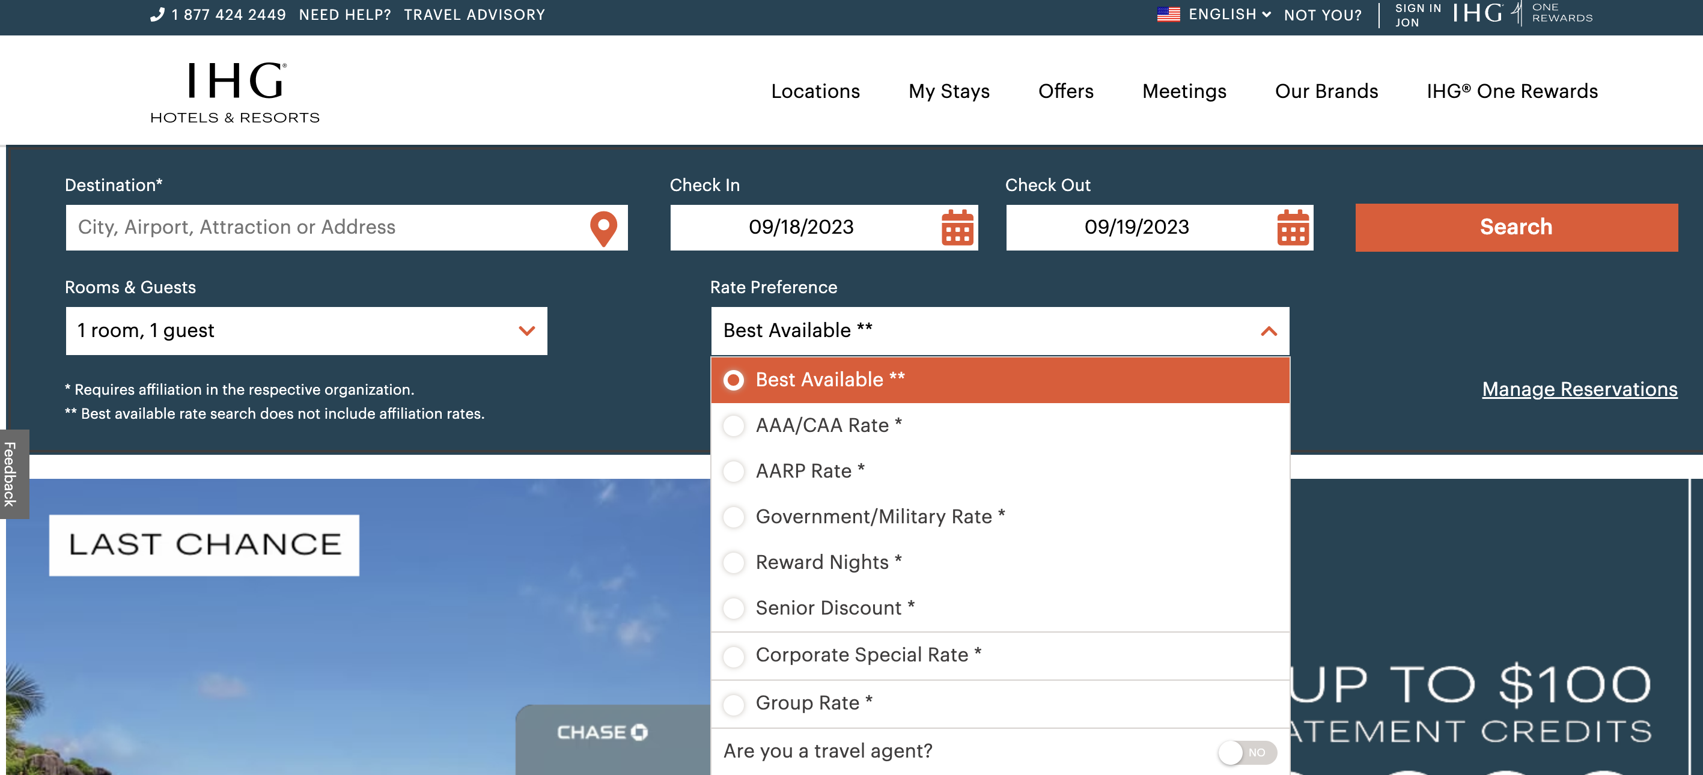The image size is (1703, 775).
Task: Open the Our Brands menu
Action: point(1326,91)
